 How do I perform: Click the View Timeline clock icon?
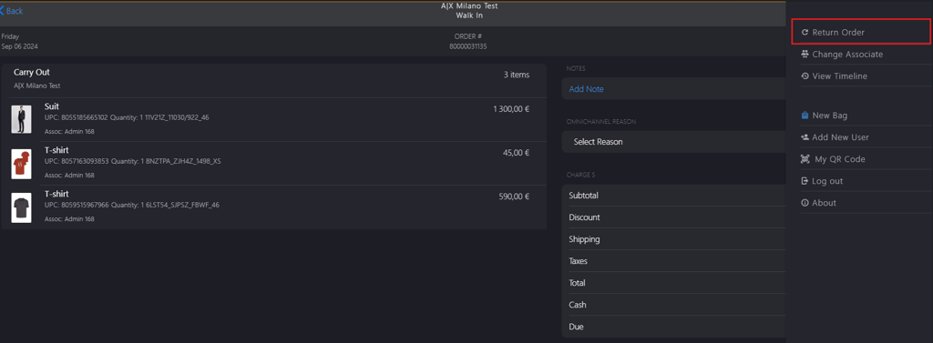point(805,76)
